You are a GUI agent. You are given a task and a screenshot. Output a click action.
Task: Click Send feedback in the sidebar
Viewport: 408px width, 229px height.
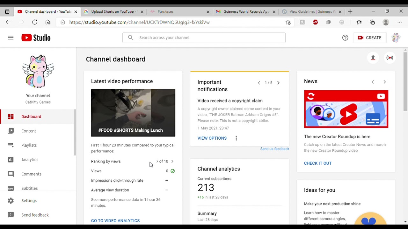click(x=38, y=215)
